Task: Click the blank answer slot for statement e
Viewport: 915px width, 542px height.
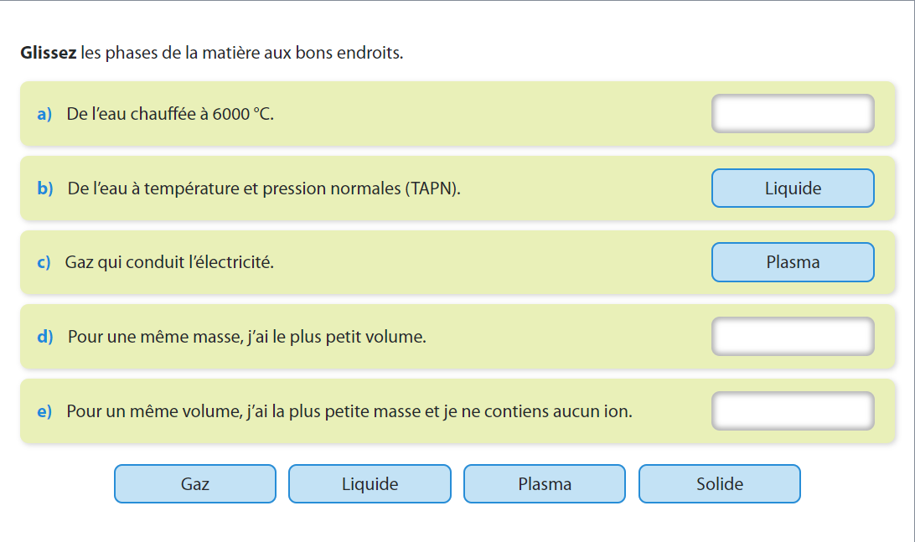Action: tap(793, 411)
